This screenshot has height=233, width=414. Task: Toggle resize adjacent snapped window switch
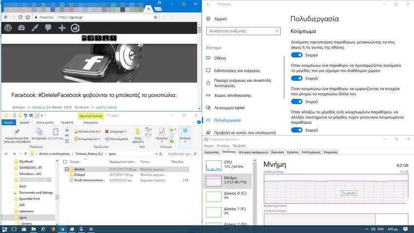pyautogui.click(x=297, y=130)
